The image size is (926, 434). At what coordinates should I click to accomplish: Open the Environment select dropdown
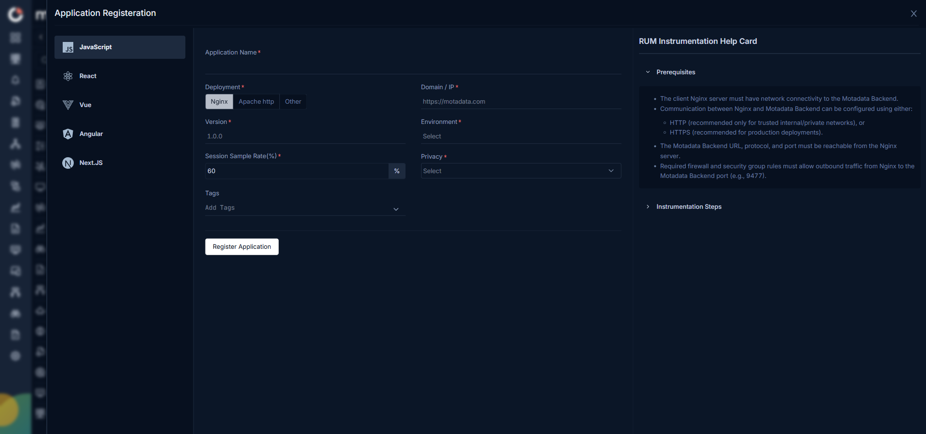click(521, 136)
